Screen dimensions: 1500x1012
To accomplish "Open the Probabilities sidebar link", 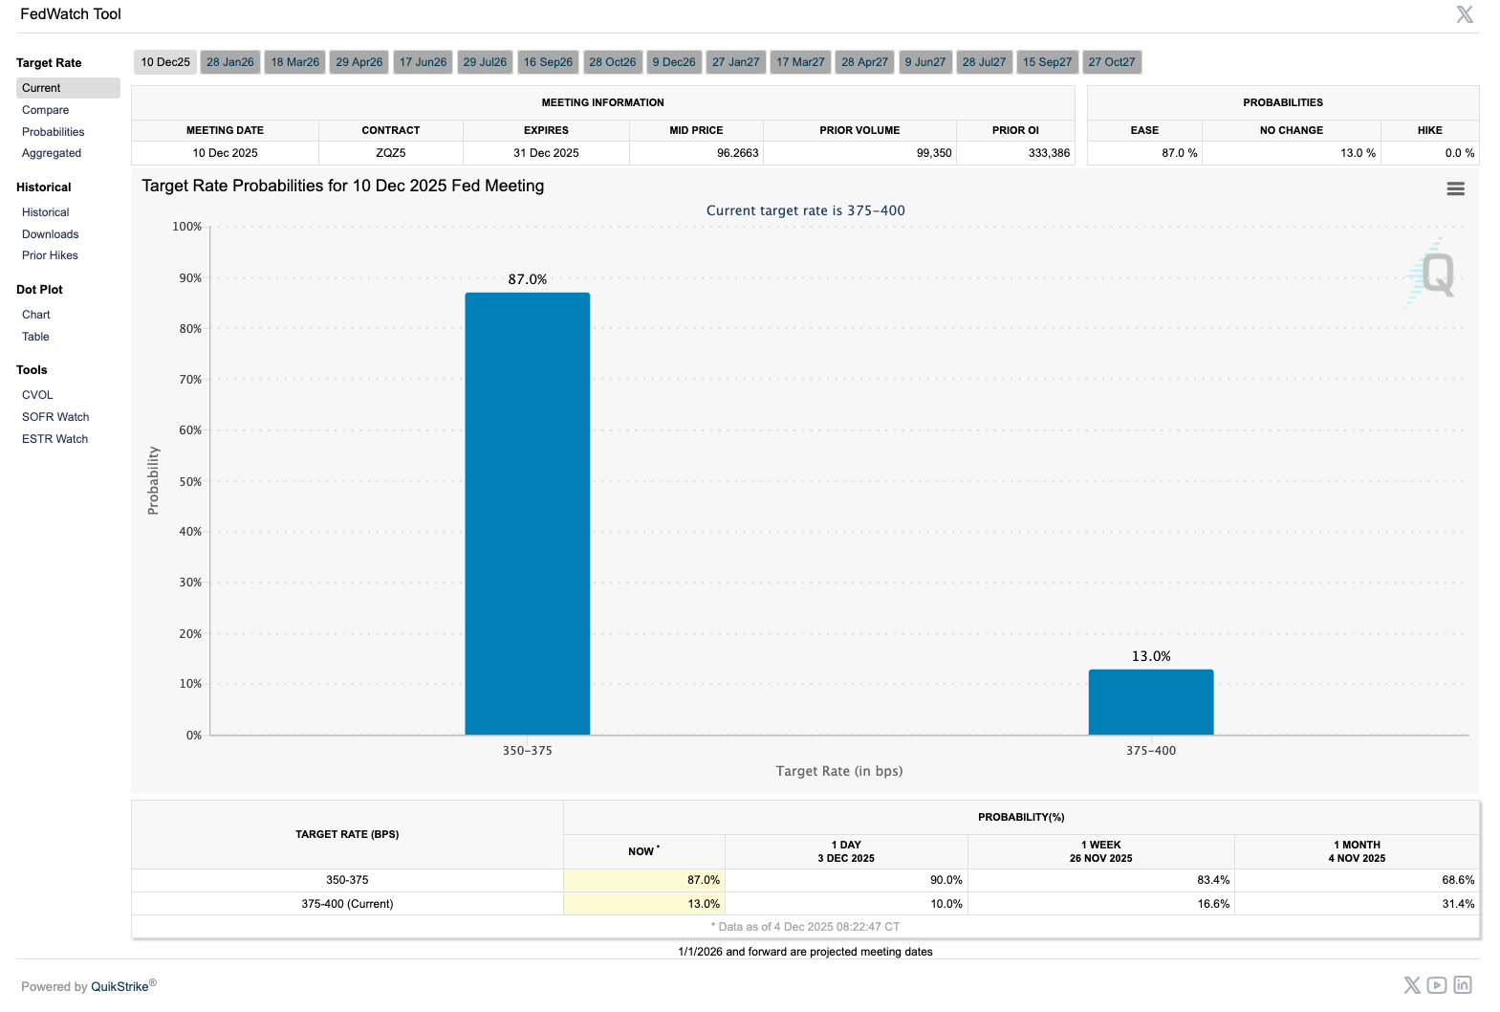I will tap(54, 132).
